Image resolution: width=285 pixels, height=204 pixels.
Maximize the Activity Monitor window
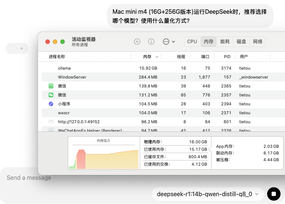click(63, 42)
